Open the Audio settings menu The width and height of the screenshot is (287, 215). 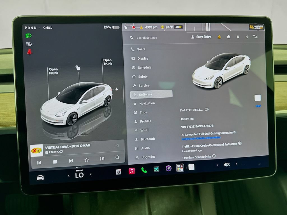142,148
